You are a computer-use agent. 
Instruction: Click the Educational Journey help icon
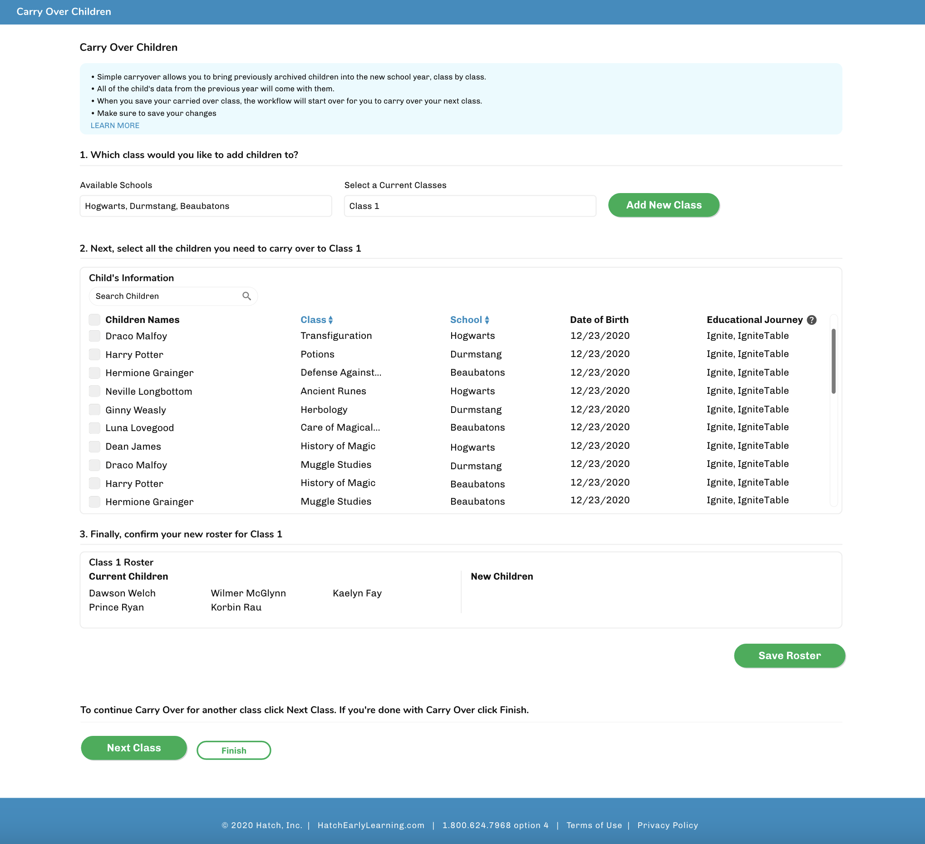click(x=811, y=320)
